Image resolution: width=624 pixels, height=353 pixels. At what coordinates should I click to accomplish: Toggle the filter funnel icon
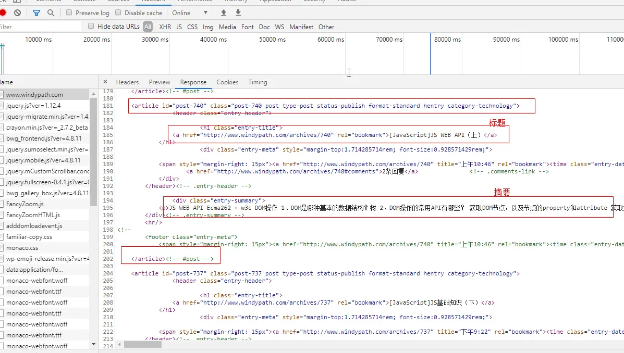(36, 12)
